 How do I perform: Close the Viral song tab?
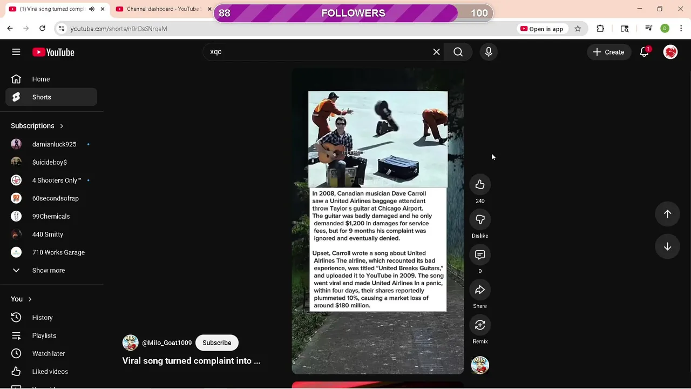[103, 9]
